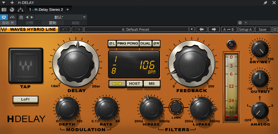Pin the H-DELAY plugin window
This screenshot has height=134, width=278.
coord(266,3)
